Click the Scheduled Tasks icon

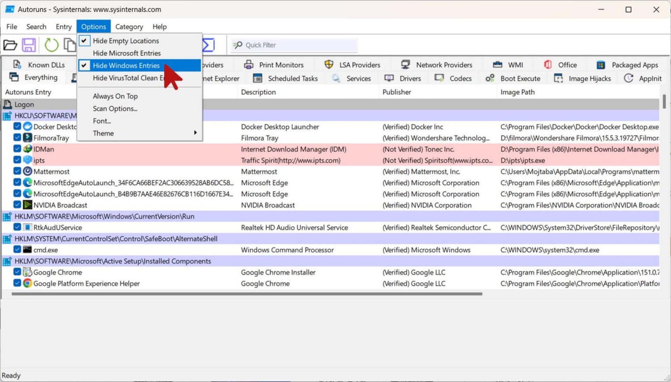(x=258, y=78)
